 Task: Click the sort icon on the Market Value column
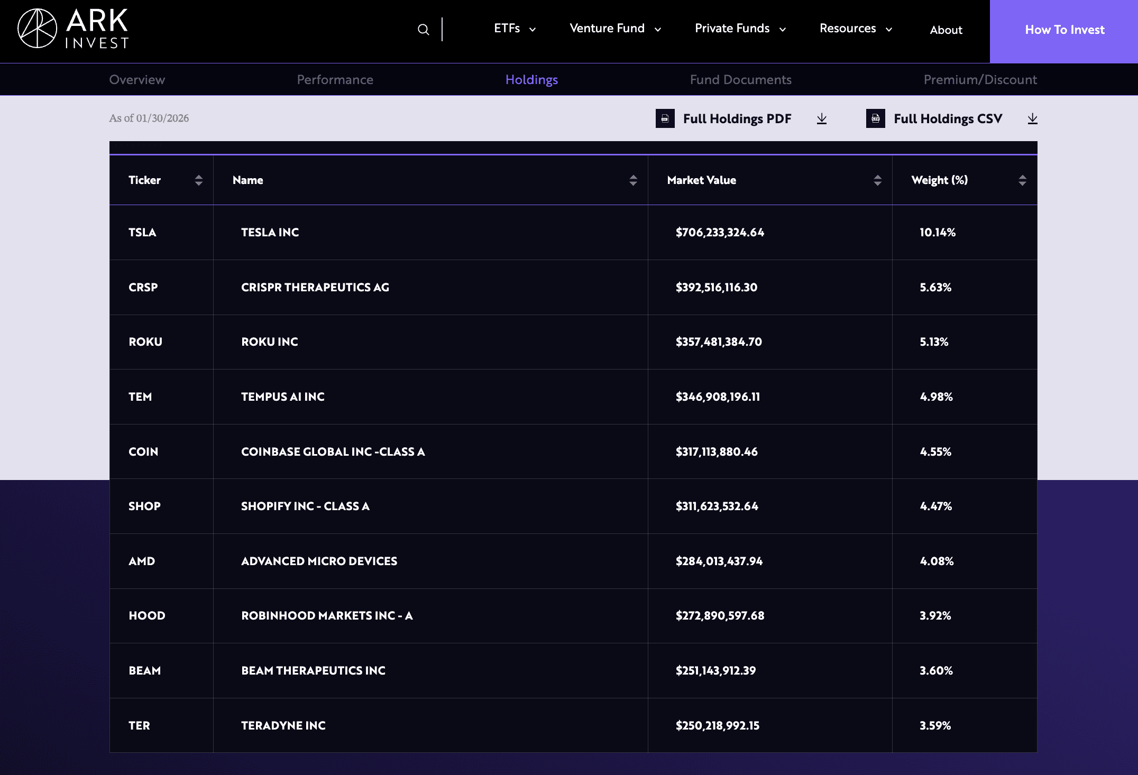pos(877,180)
